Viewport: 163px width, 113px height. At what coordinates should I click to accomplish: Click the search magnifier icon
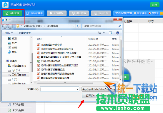coord(119,26)
